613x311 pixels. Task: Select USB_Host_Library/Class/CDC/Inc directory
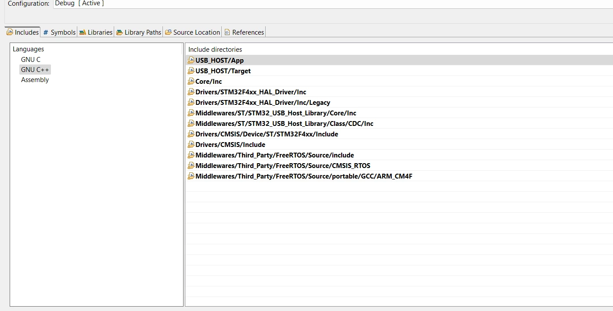tap(399, 123)
